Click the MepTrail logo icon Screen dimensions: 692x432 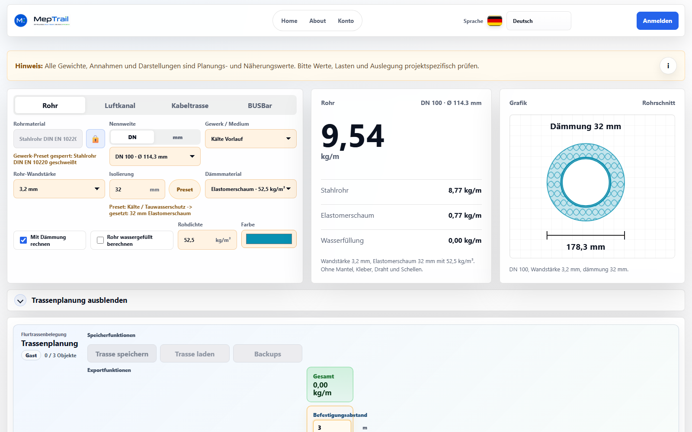[21, 20]
